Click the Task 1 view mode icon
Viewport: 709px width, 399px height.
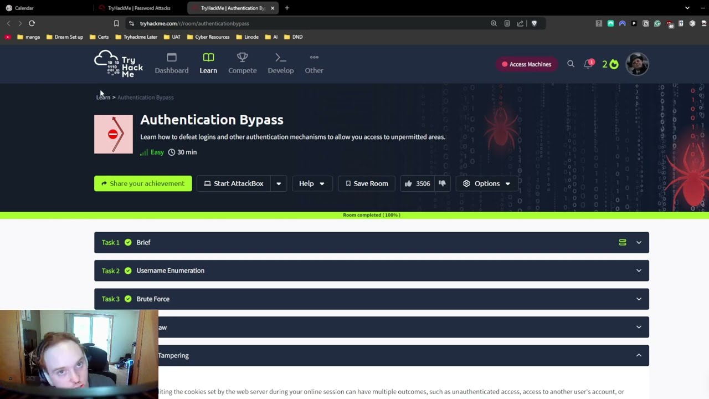[623, 242]
